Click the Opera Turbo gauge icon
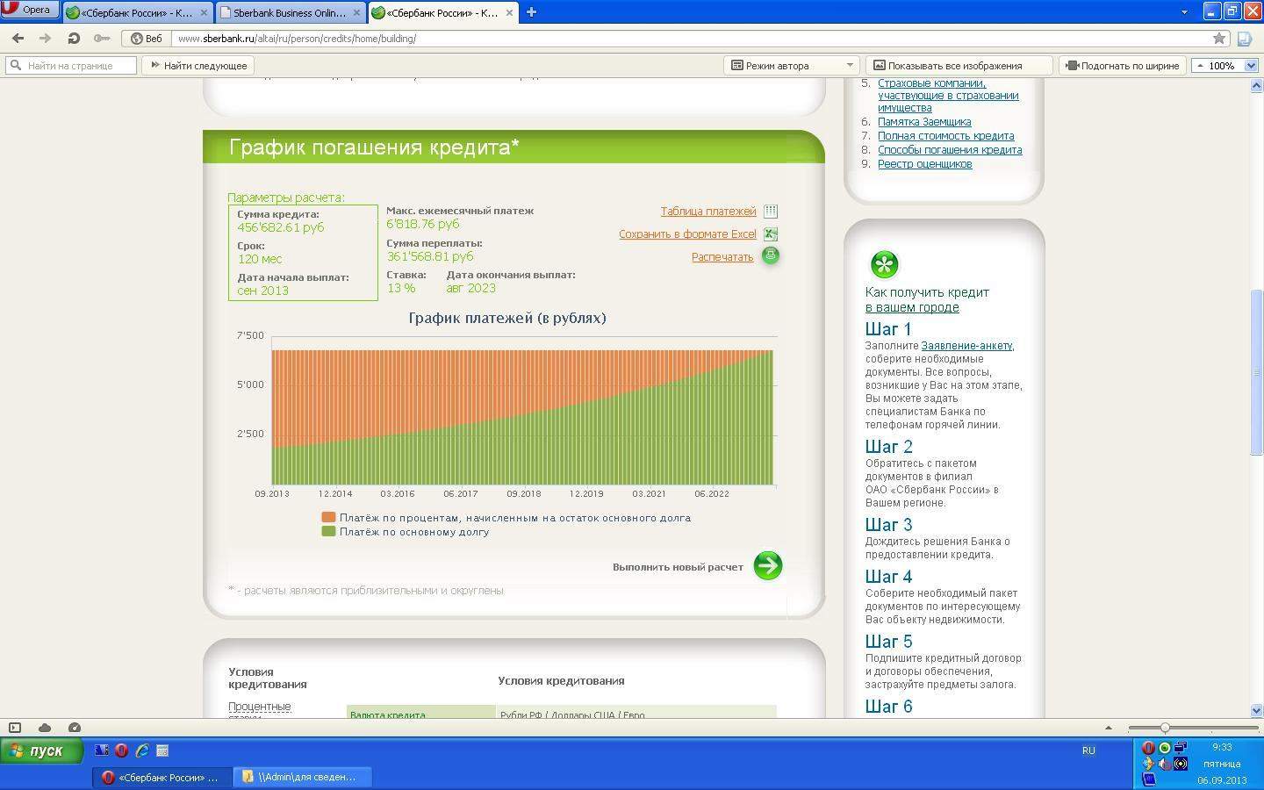Screen dimensions: 1264x790 coord(75,728)
